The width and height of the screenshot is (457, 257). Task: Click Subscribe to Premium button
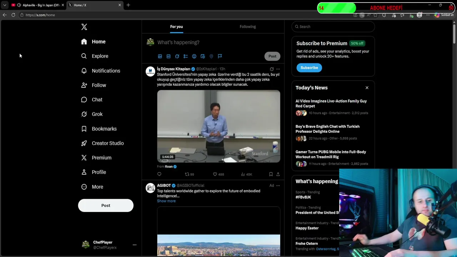click(x=309, y=68)
